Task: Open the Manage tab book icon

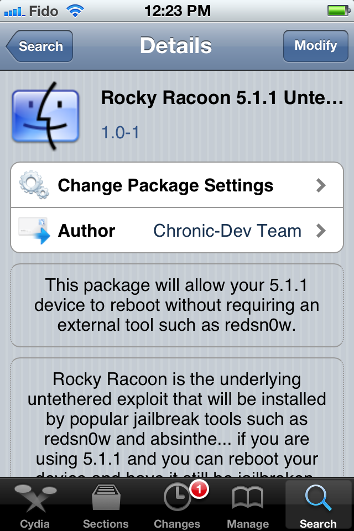Action: 248,505
